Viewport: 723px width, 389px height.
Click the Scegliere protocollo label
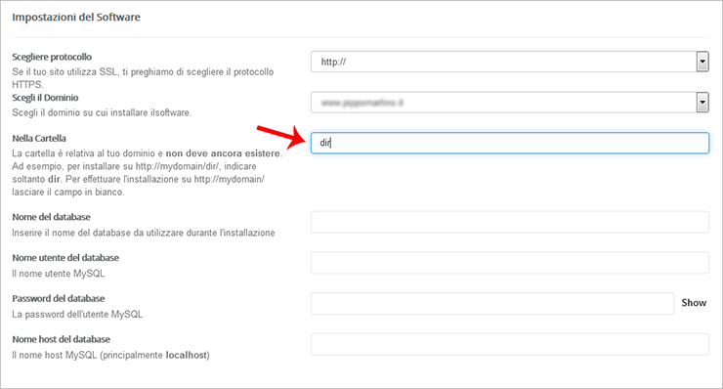point(52,57)
